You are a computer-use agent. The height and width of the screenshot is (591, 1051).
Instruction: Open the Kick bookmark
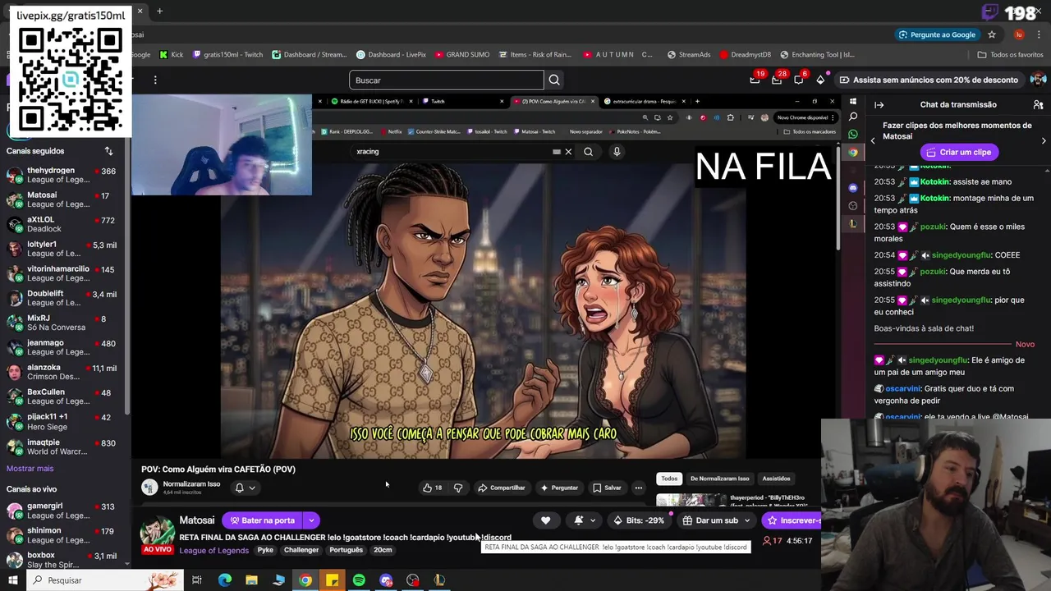(171, 55)
